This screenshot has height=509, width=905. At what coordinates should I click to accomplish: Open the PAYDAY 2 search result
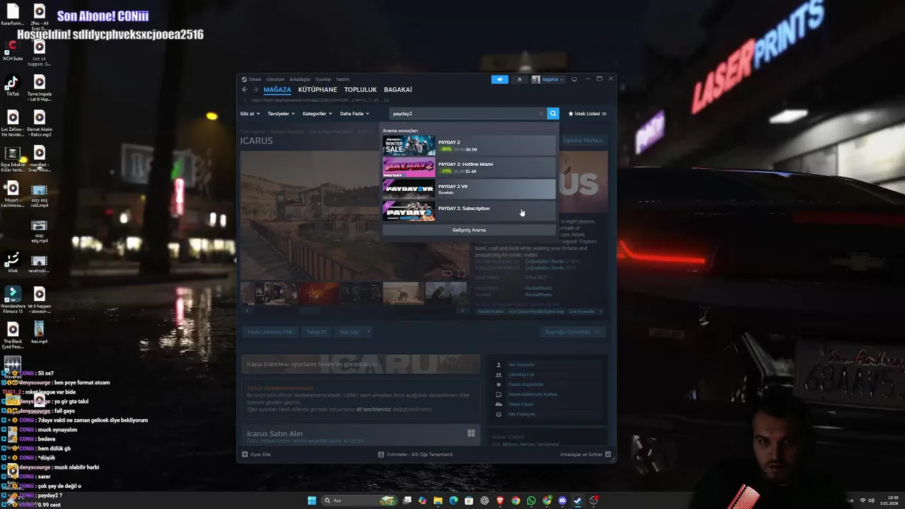click(x=469, y=146)
